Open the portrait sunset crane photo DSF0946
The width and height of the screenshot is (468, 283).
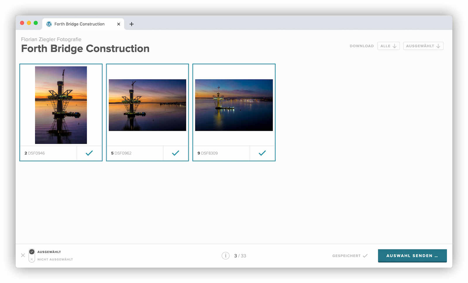61,105
